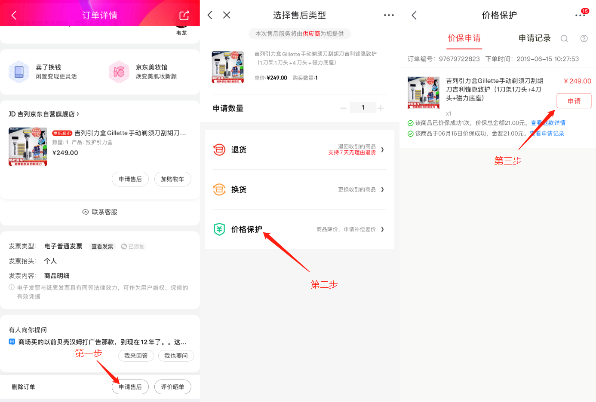The height and width of the screenshot is (402, 596).
Task: Expand 退货 option chevron
Action: click(382, 149)
